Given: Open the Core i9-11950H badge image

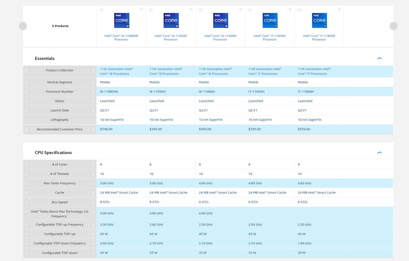Looking at the screenshot, I should (171, 20).
